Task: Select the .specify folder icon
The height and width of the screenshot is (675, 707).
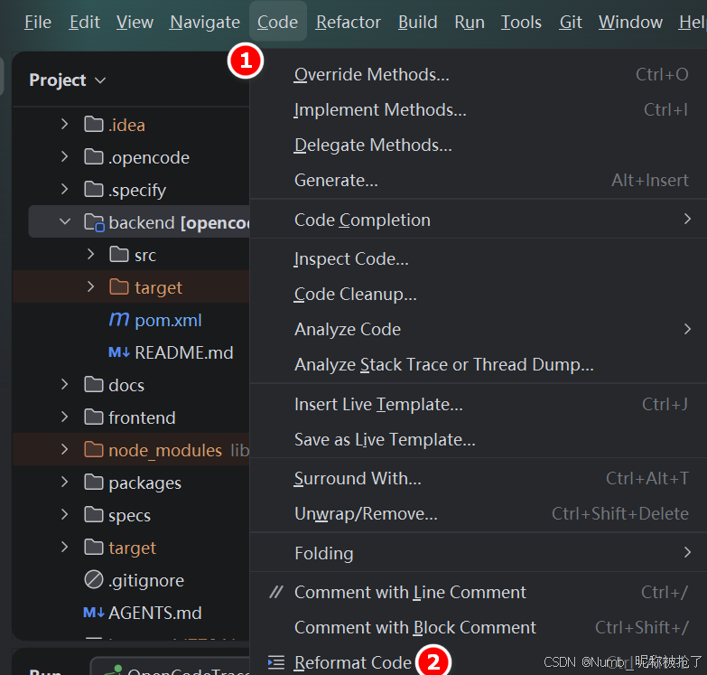Action: click(94, 189)
